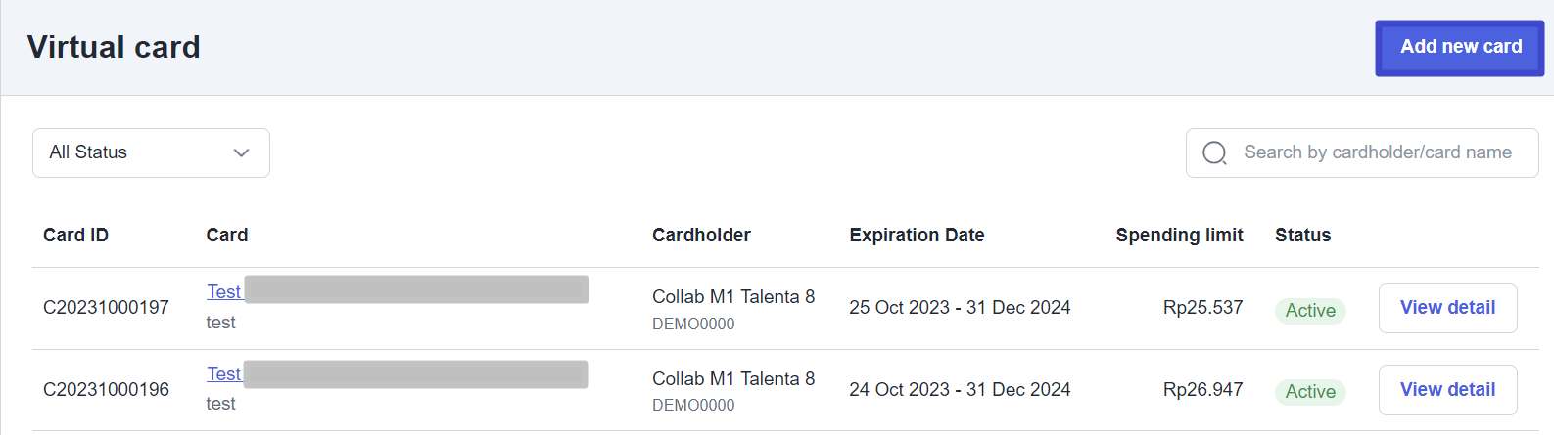This screenshot has height=435, width=1554.
Task: Open the Test card link for C20231000196
Action: point(223,374)
